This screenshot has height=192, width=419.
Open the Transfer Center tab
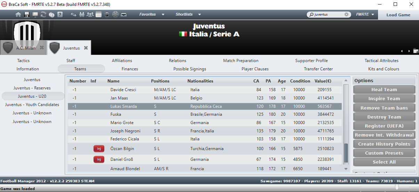pos(318,69)
